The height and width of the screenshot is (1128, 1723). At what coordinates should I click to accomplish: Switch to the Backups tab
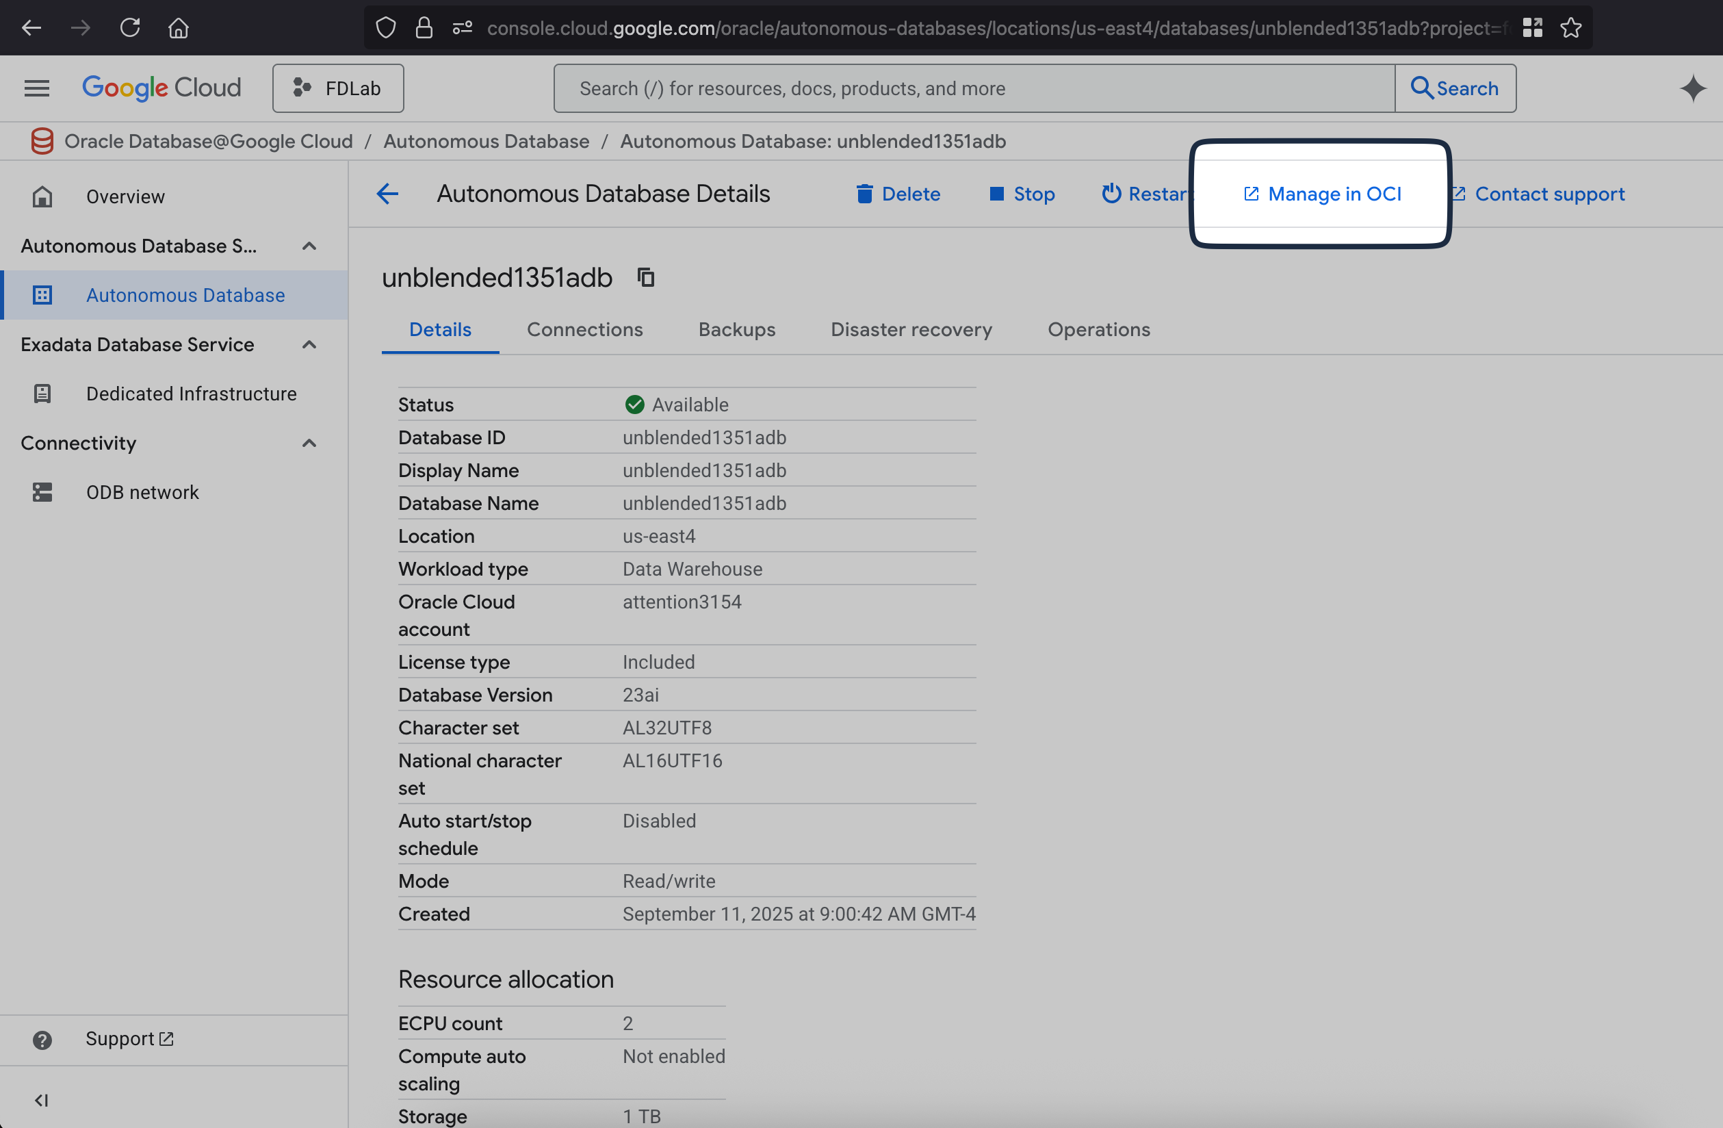736,329
